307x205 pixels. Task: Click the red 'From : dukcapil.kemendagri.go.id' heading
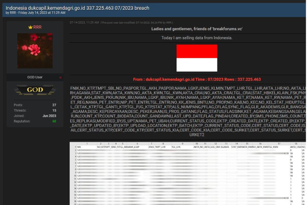[x=197, y=79]
